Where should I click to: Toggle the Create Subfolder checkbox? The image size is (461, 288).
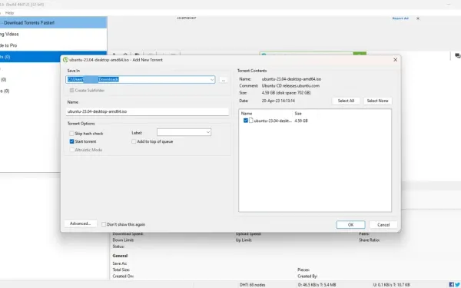pos(71,90)
